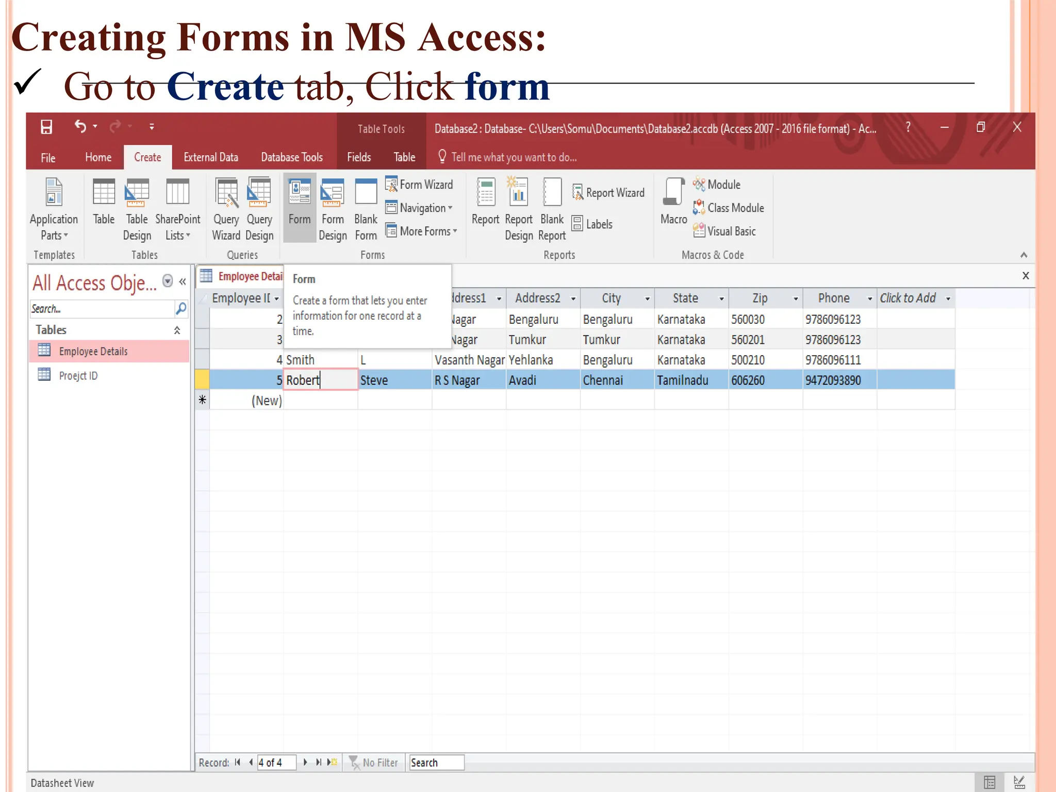Insert a new Module
This screenshot has height=792, width=1056.
[717, 185]
